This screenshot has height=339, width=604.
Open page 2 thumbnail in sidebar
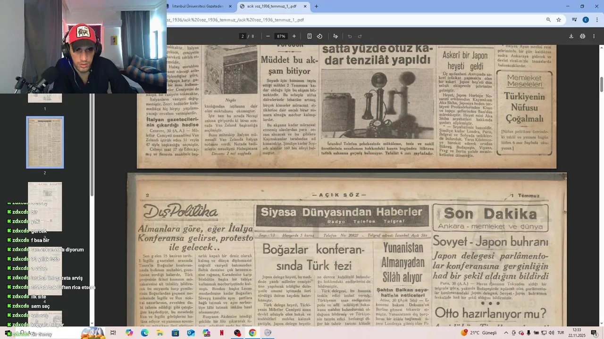(45, 142)
